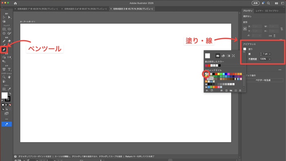Open the Search magnifier in title bar
Screen dimensions: 286x161
click(x=268, y=3)
